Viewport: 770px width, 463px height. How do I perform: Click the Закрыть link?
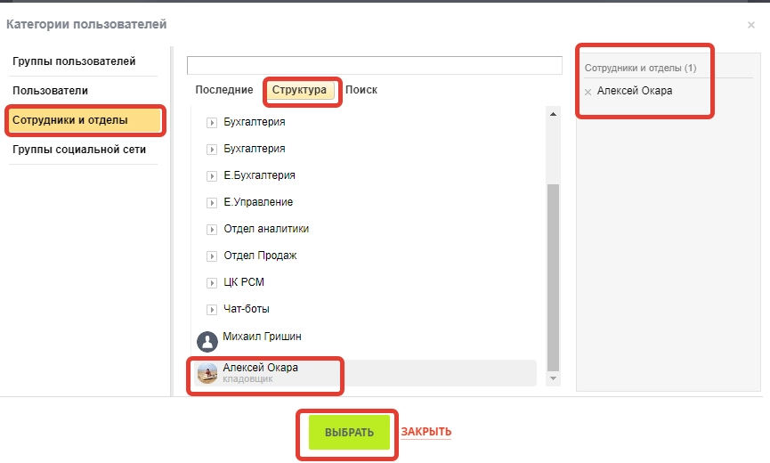pyautogui.click(x=426, y=432)
